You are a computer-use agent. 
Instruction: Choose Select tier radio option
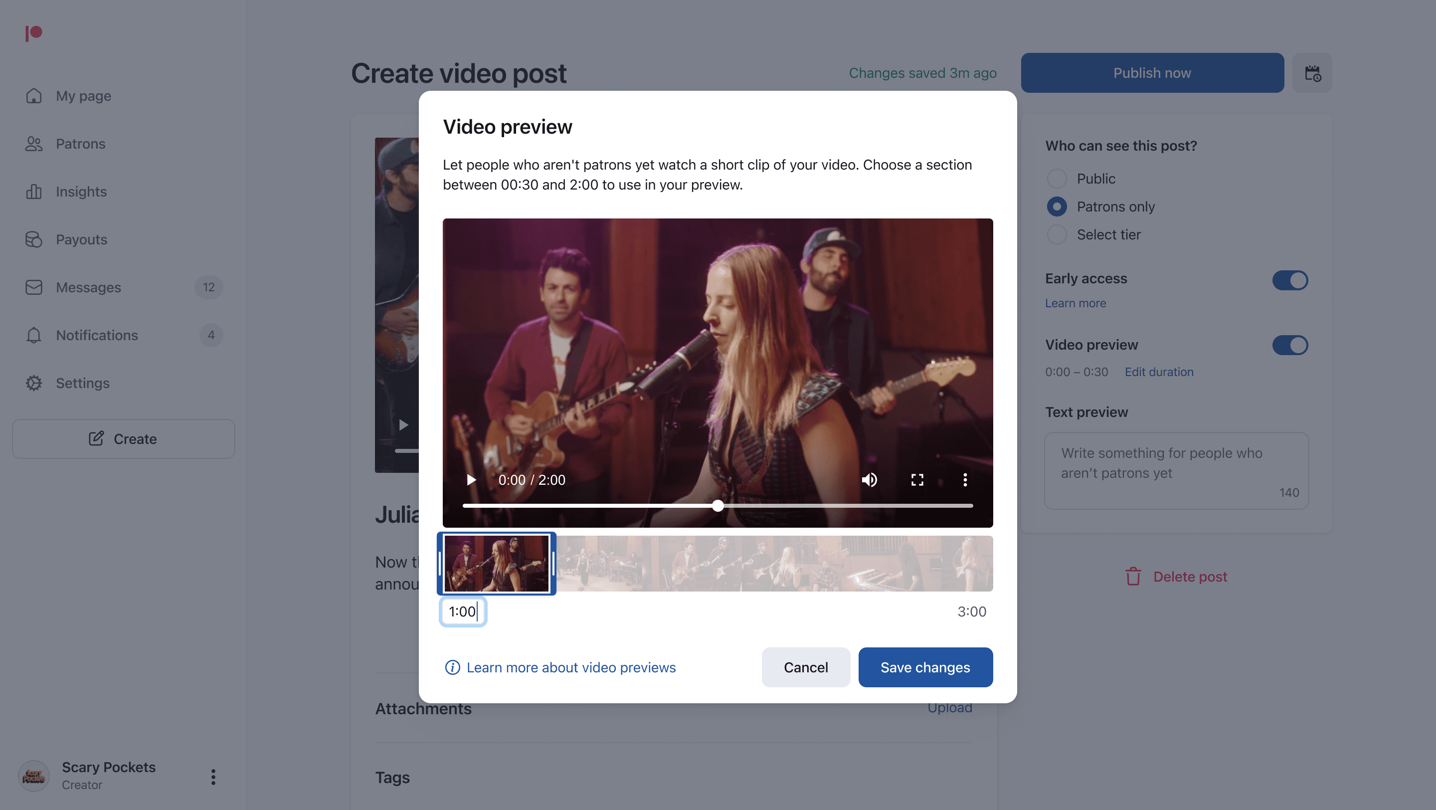[x=1057, y=235]
